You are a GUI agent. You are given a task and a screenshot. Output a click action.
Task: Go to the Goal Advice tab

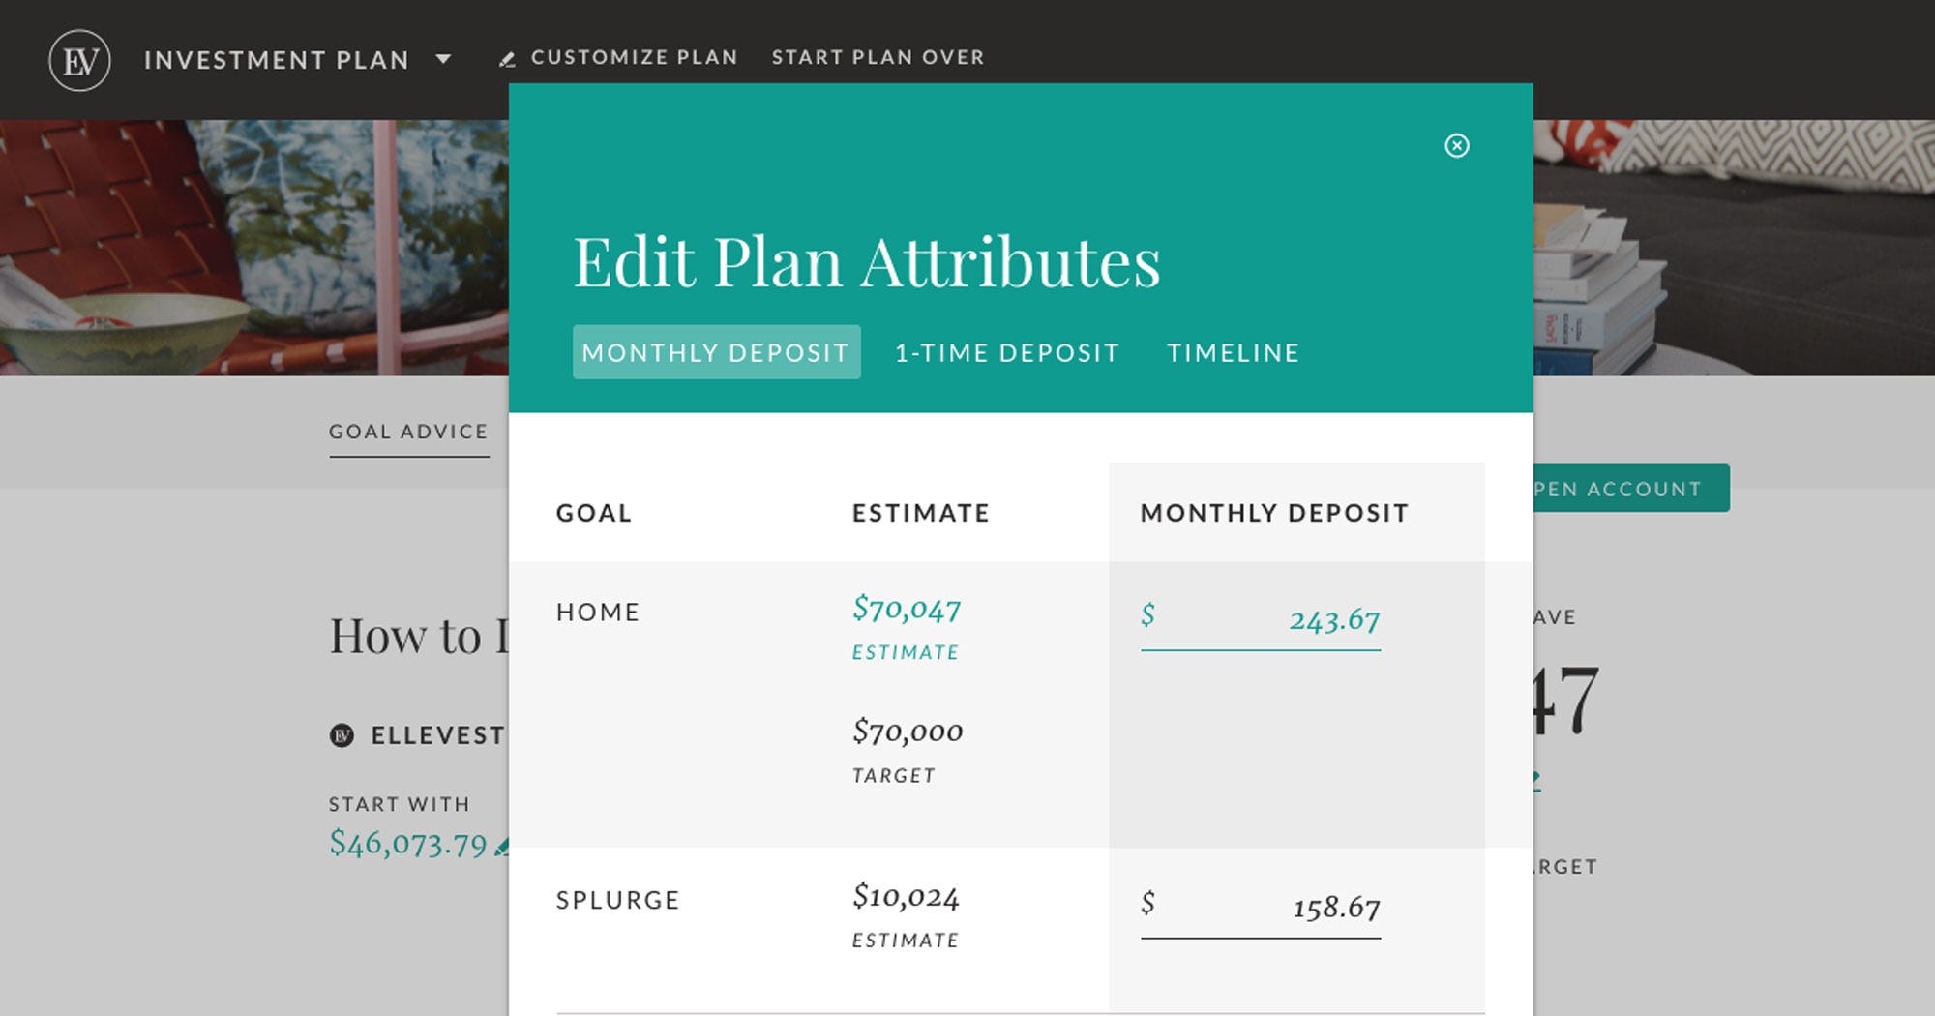[408, 432]
